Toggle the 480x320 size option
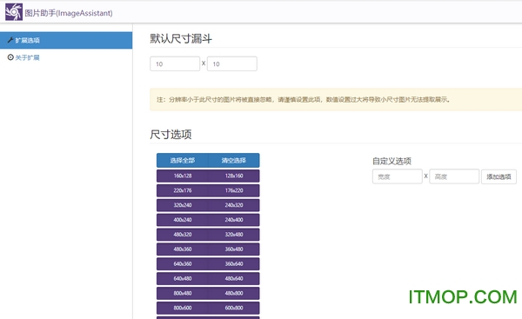 click(x=183, y=235)
